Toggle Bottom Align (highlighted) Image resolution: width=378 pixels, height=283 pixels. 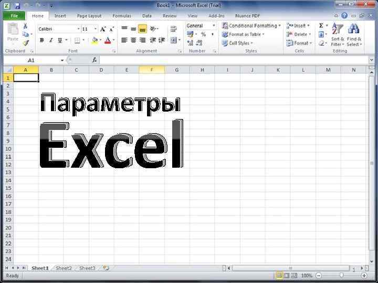click(x=142, y=29)
